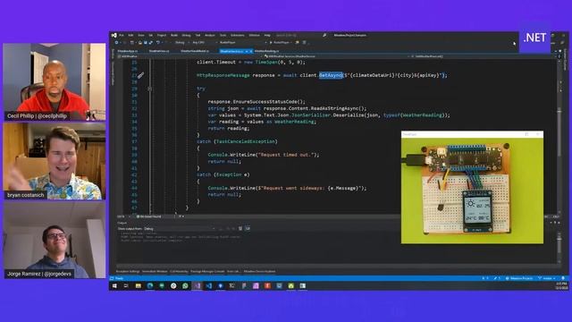Open the Show output from Debug dropdown
The width and height of the screenshot is (572, 322).
click(x=180, y=229)
